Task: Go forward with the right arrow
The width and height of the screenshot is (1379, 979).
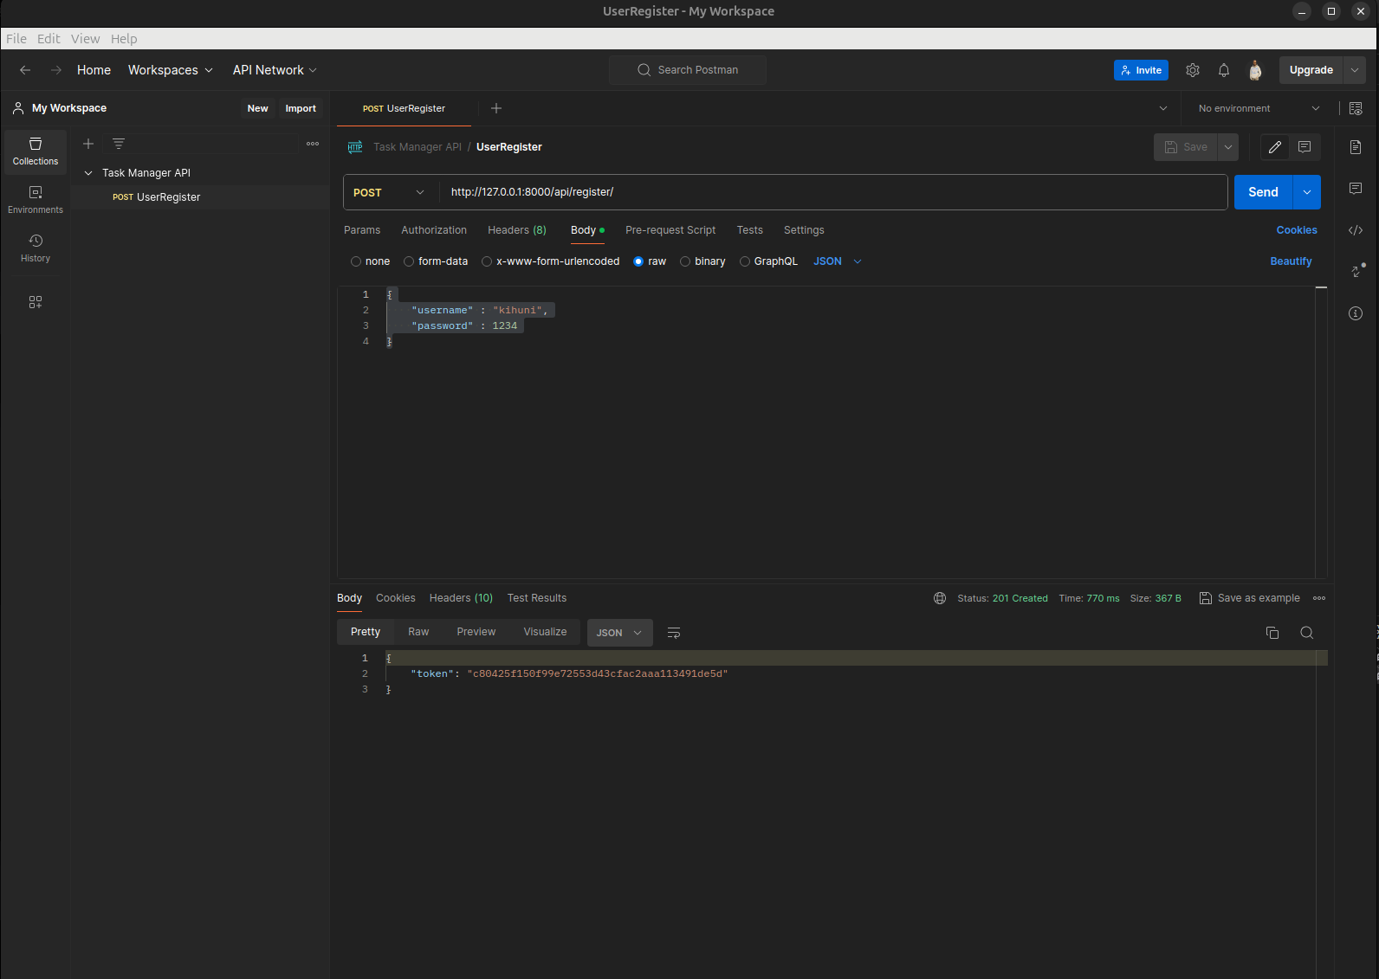Action: [x=56, y=70]
